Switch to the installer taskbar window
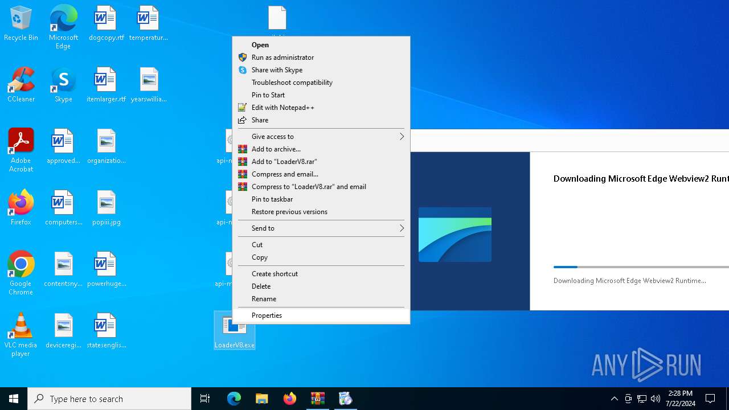Viewport: 729px width, 410px height. [x=345, y=399]
